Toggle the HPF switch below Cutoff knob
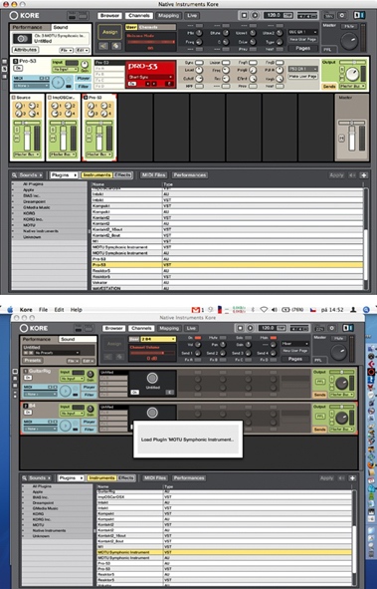 (199, 86)
